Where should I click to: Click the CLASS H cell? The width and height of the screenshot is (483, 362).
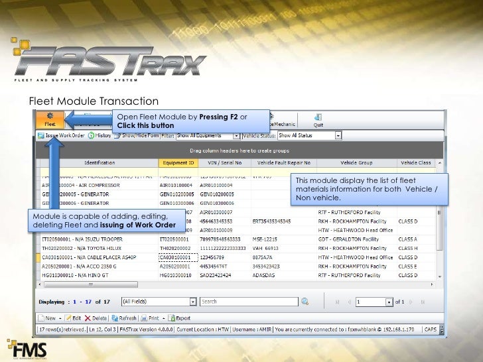coord(416,249)
